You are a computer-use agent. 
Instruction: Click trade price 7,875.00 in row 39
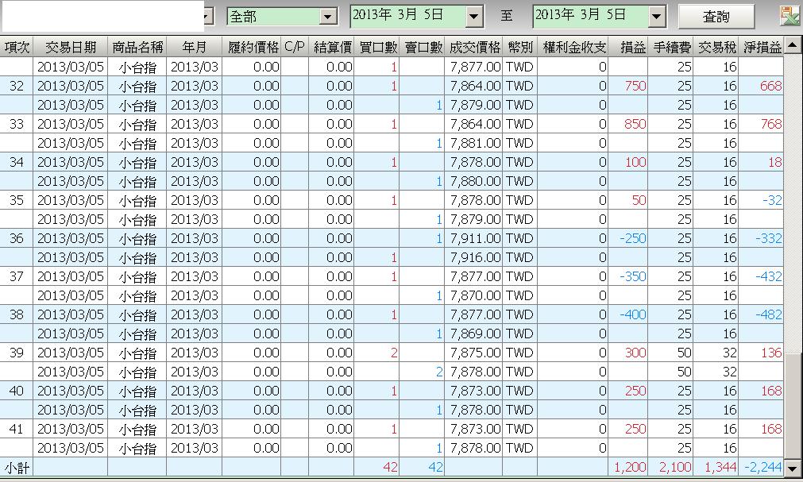point(475,353)
